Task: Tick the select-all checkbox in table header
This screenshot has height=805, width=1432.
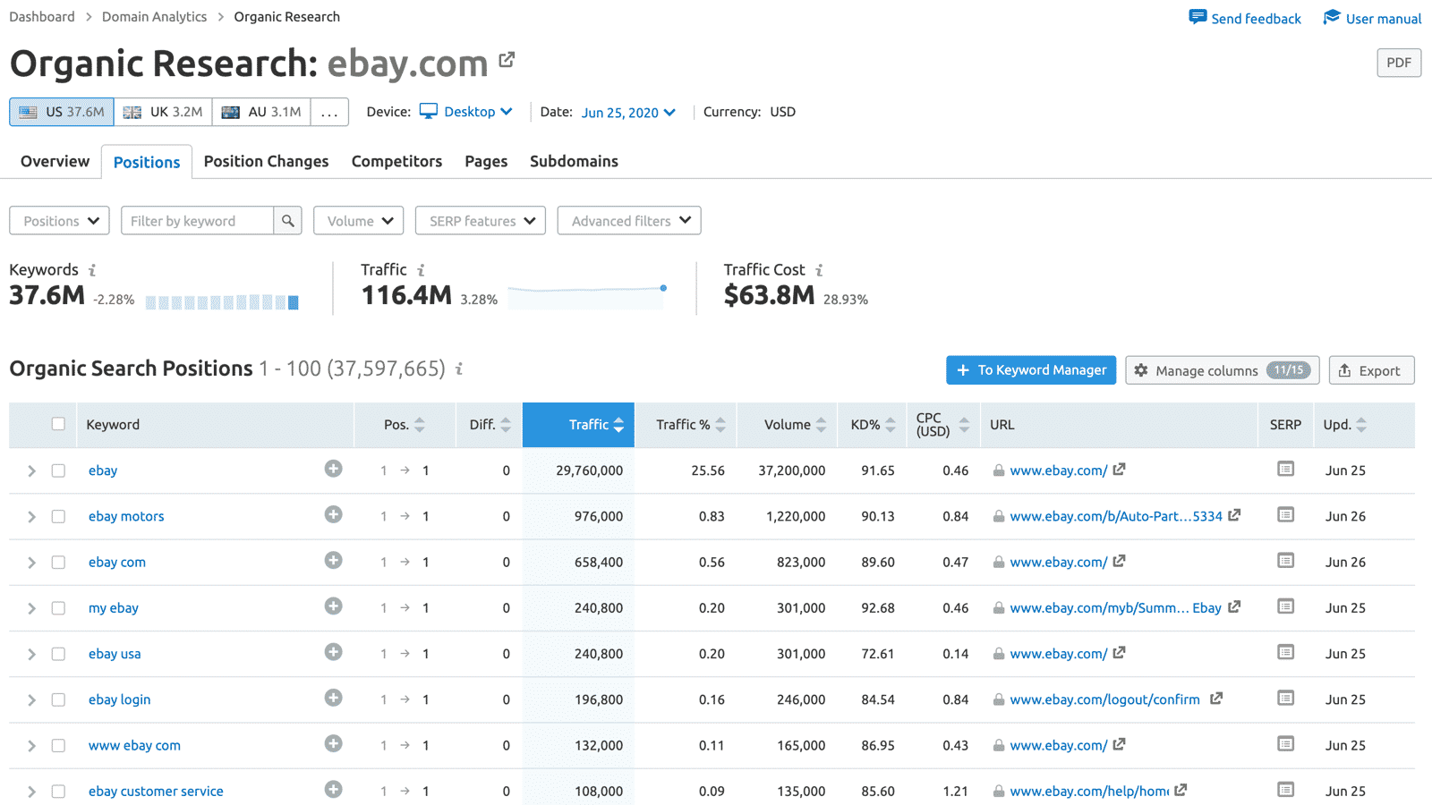Action: click(58, 424)
